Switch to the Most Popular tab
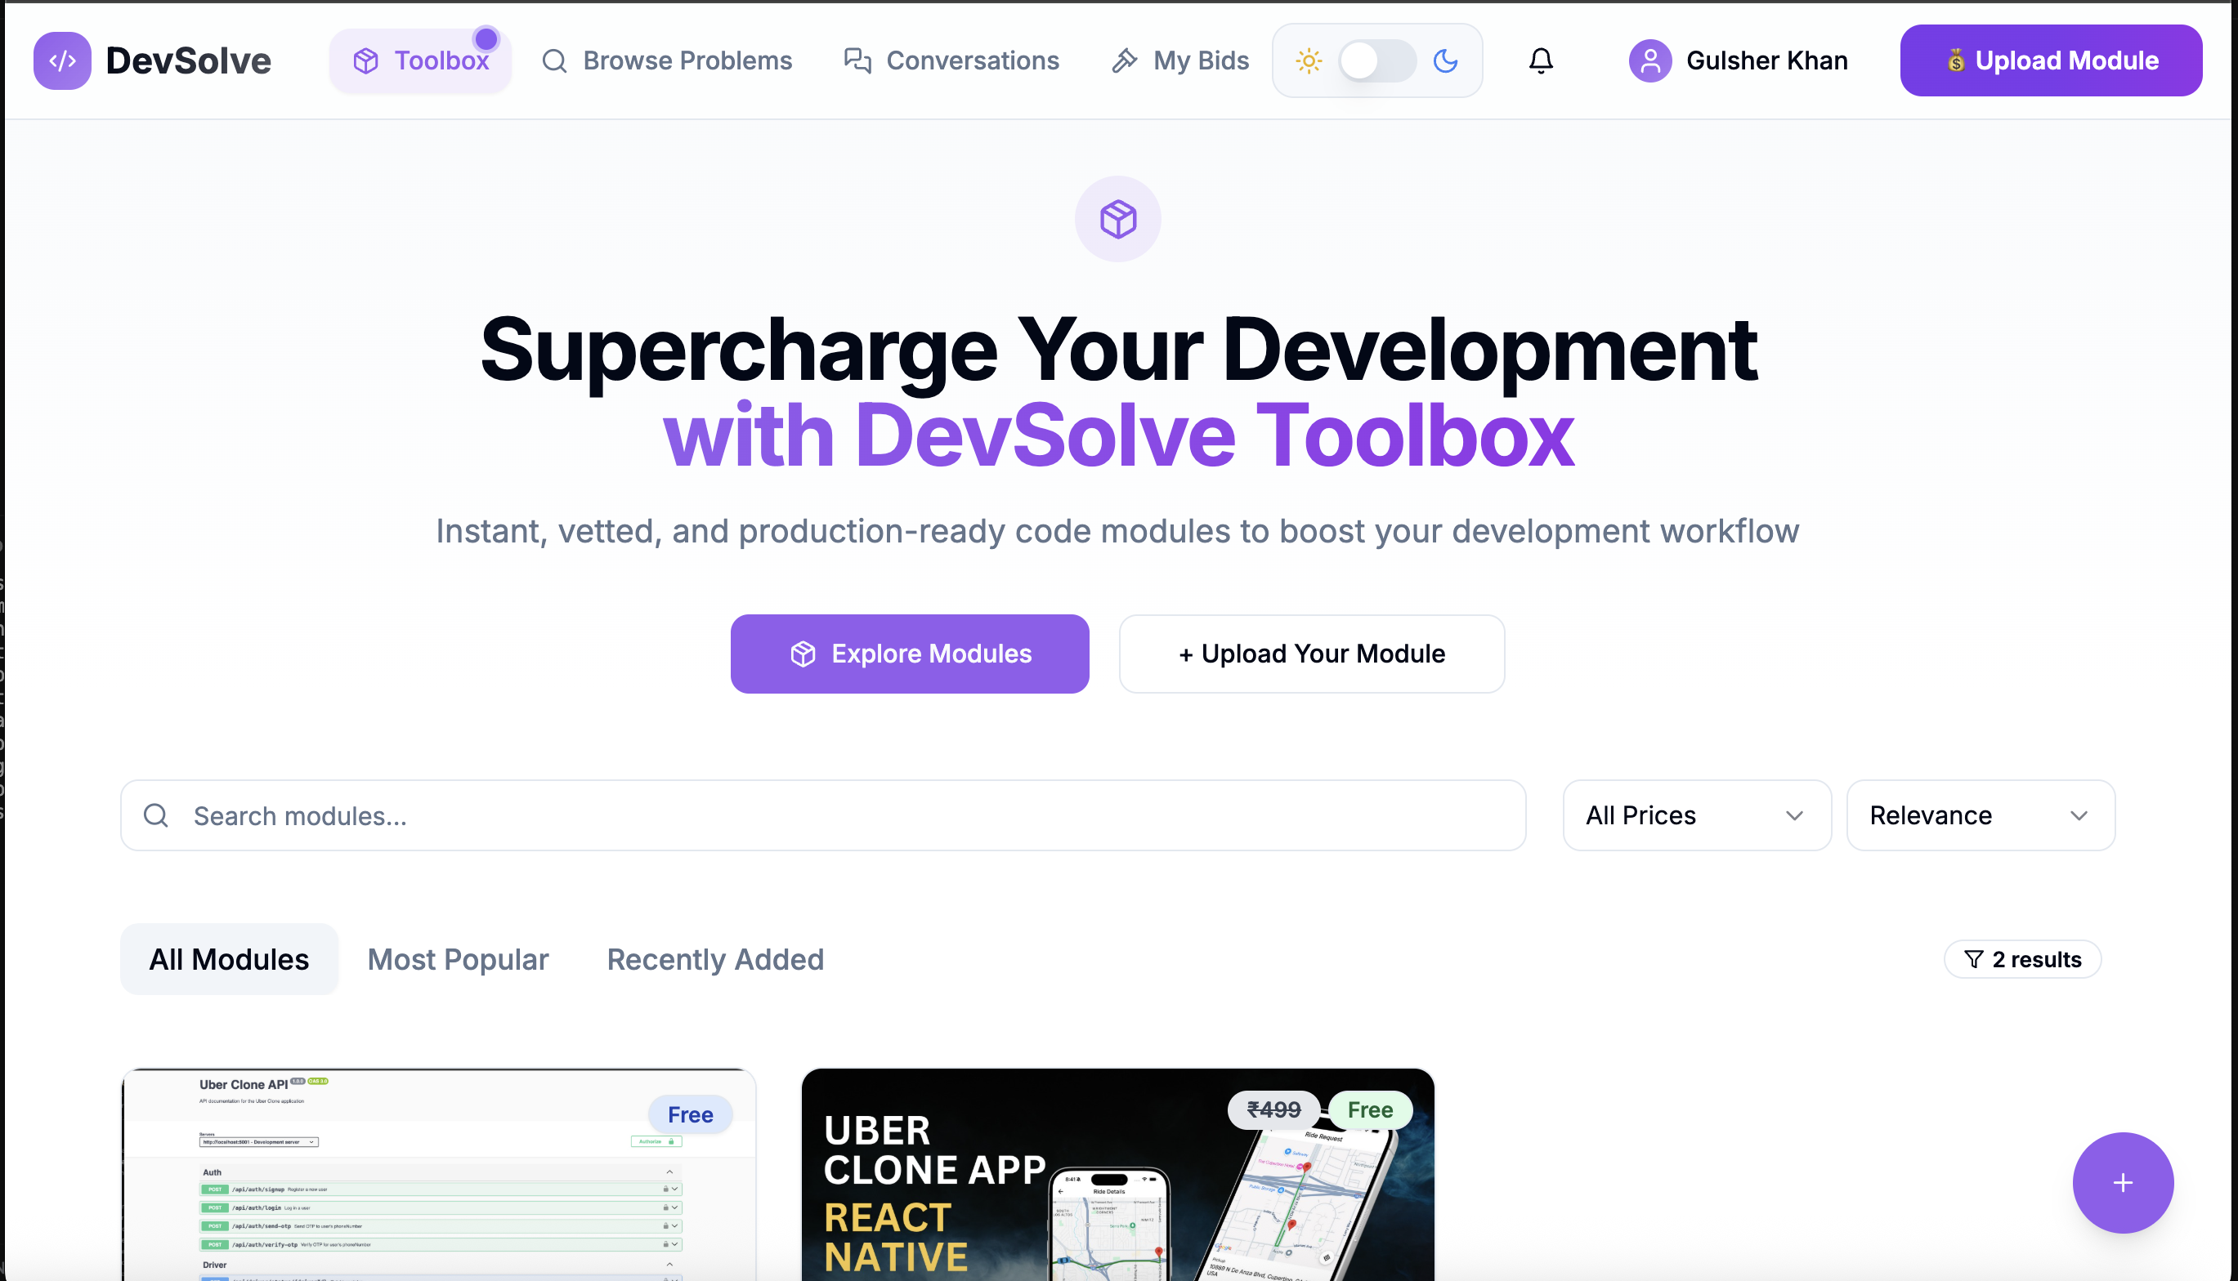Image resolution: width=2238 pixels, height=1281 pixels. pos(458,959)
